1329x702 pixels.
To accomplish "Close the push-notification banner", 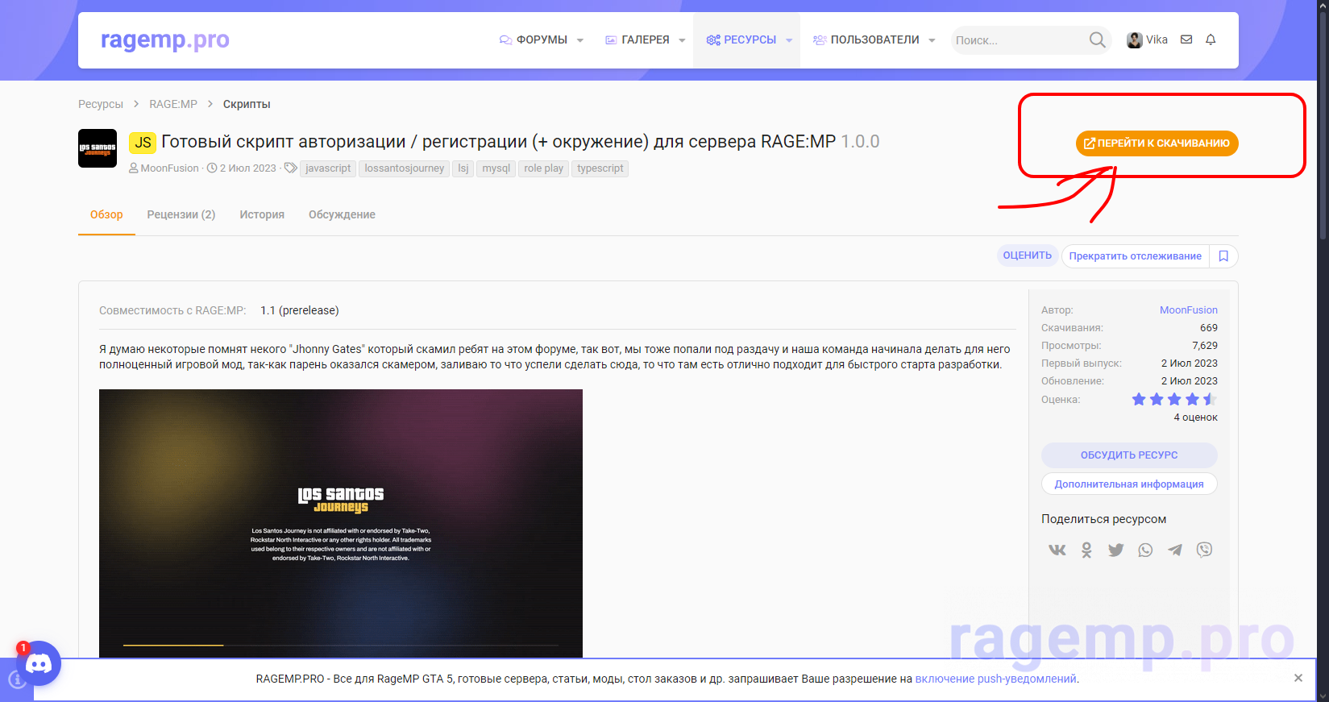I will 1298,678.
